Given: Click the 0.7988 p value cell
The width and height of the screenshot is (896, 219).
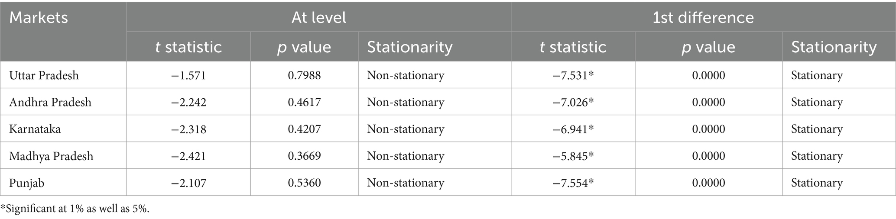Looking at the screenshot, I should (304, 75).
